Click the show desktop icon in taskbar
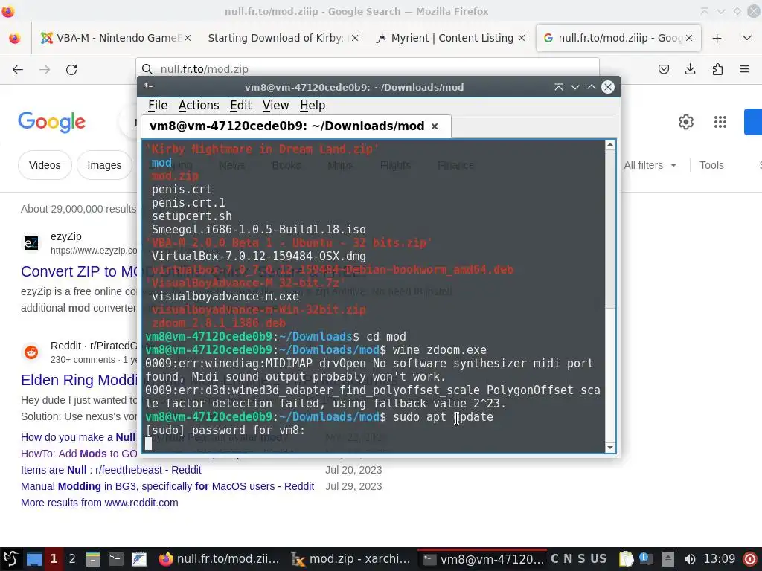Image resolution: width=762 pixels, height=571 pixels. pyautogui.click(x=34, y=559)
